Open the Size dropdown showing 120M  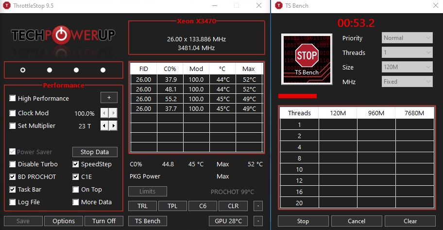407,67
